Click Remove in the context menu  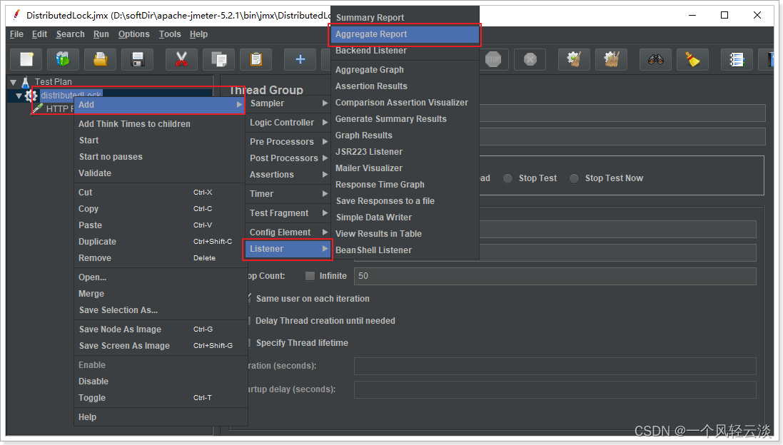(161, 258)
